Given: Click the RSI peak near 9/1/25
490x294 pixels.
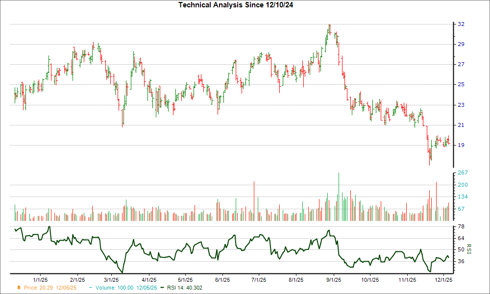Looking at the screenshot, I should (330, 230).
